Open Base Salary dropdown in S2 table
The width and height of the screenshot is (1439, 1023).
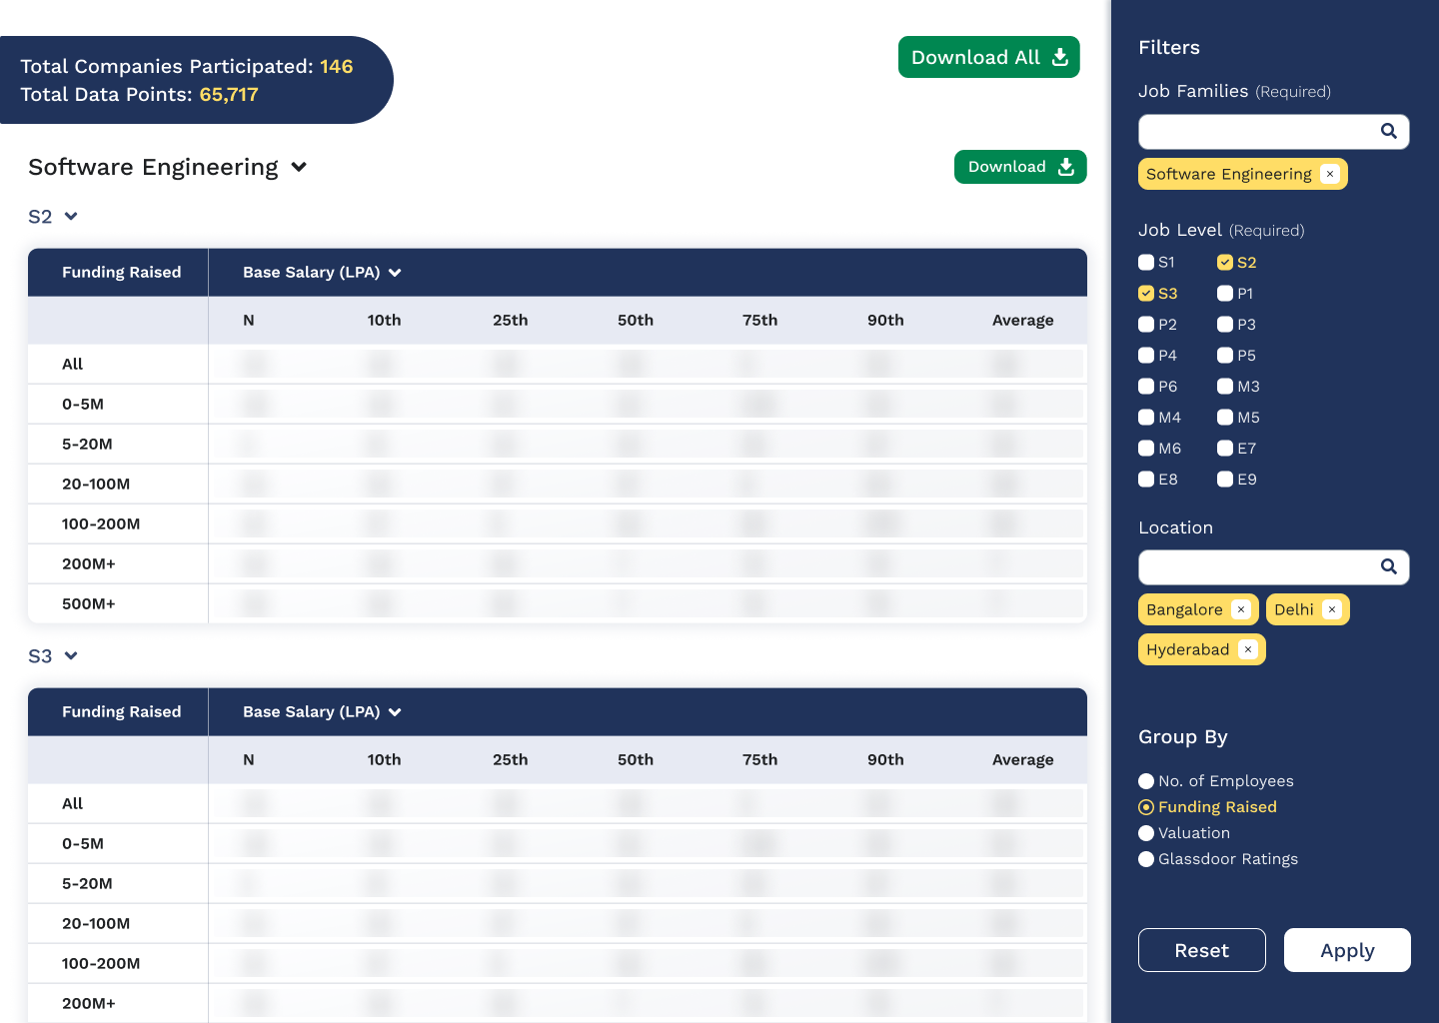[x=395, y=273]
